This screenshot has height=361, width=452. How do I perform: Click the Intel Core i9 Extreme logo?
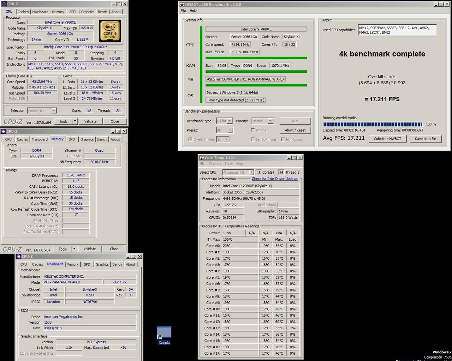click(x=110, y=31)
